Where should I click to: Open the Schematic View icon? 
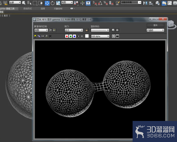175,3
